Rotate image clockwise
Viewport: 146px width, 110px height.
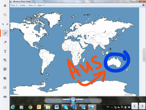pos(92,101)
